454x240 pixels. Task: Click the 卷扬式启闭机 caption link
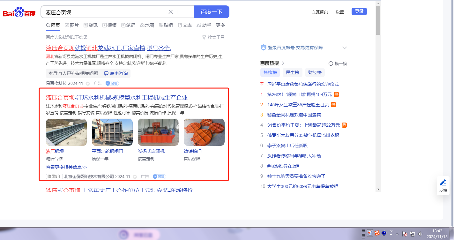[x=151, y=151]
